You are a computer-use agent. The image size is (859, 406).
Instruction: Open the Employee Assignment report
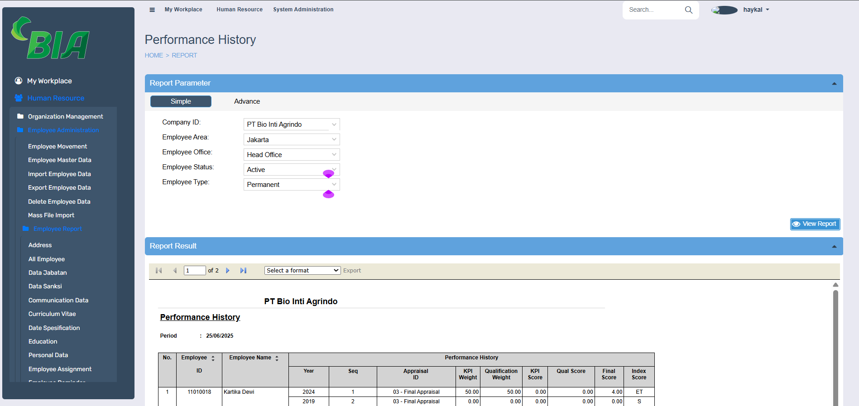coord(60,369)
